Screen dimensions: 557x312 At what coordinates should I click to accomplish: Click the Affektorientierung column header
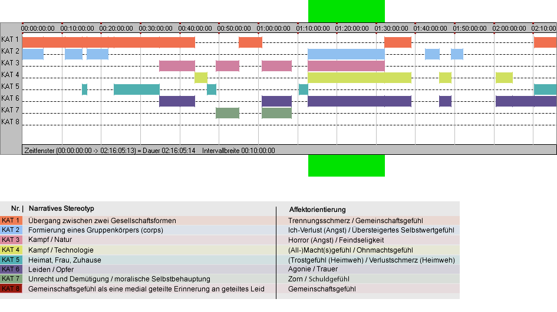point(317,210)
